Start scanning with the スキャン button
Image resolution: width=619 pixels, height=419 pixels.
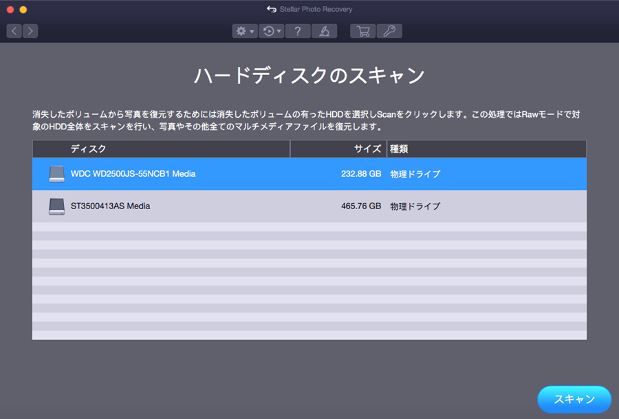point(574,399)
